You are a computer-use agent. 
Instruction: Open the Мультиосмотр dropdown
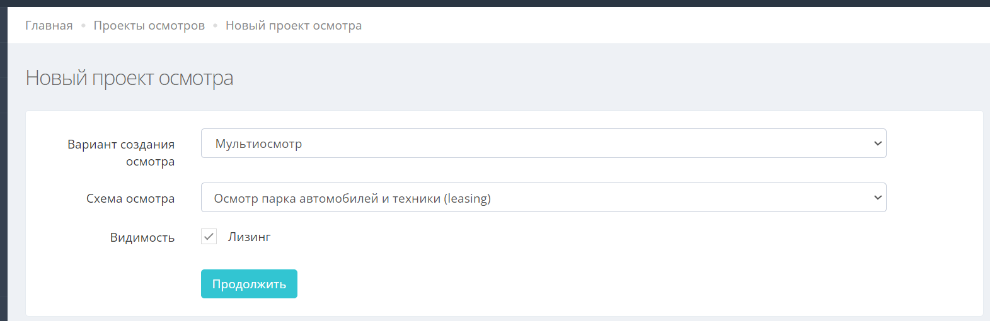pos(543,144)
